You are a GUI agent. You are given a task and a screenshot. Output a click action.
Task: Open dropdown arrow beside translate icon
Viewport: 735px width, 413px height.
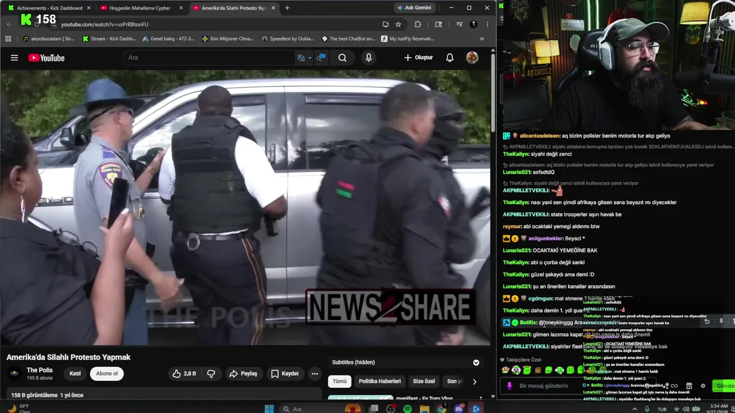[310, 58]
